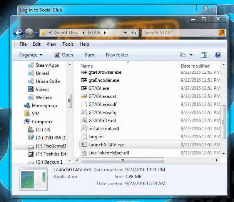Click the Search GTAIV input field
This screenshot has width=234, height=202.
click(180, 33)
